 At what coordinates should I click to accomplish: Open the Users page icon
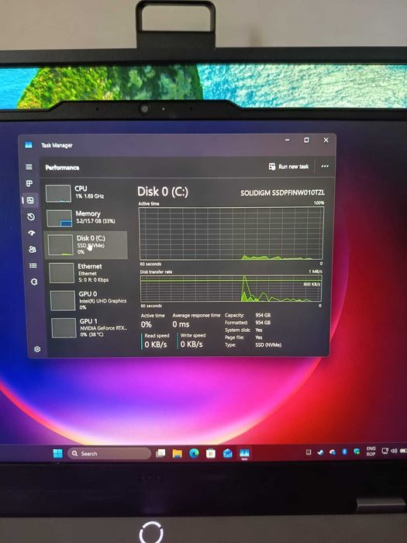[33, 249]
